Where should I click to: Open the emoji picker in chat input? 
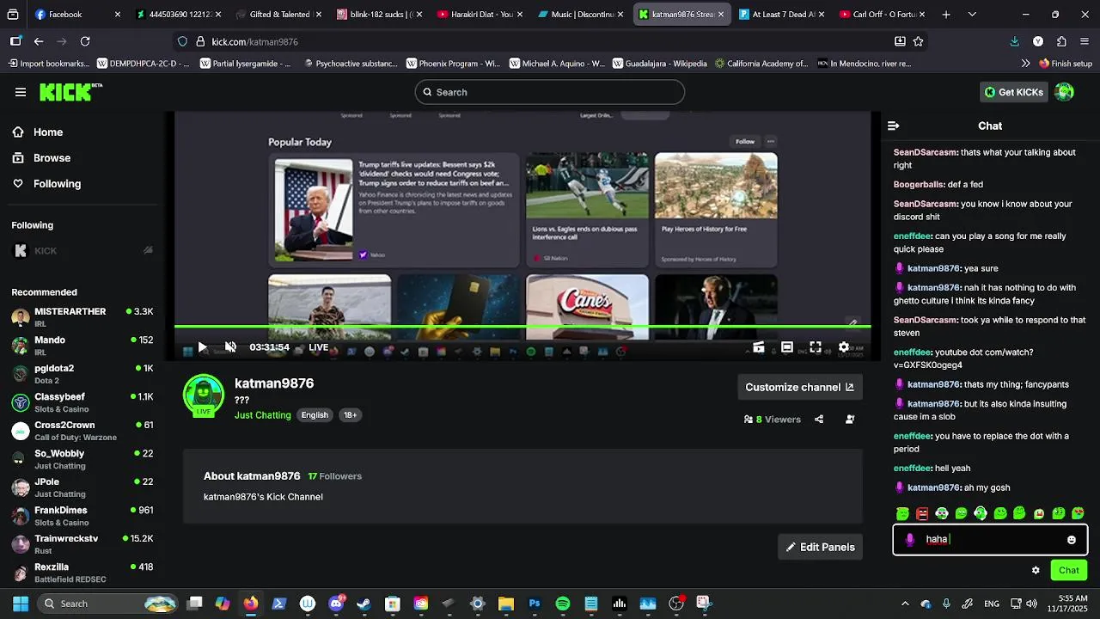1072,540
